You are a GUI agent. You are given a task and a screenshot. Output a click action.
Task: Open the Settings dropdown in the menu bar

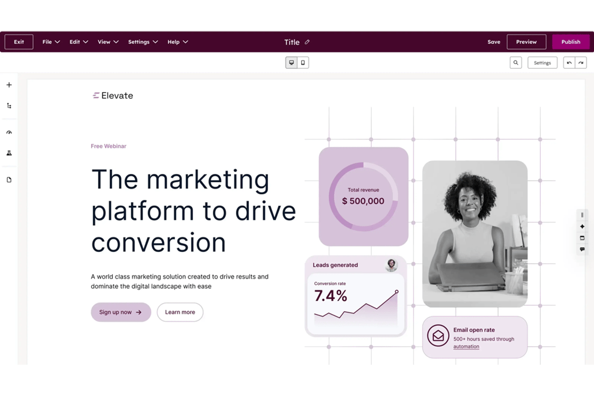pos(142,42)
